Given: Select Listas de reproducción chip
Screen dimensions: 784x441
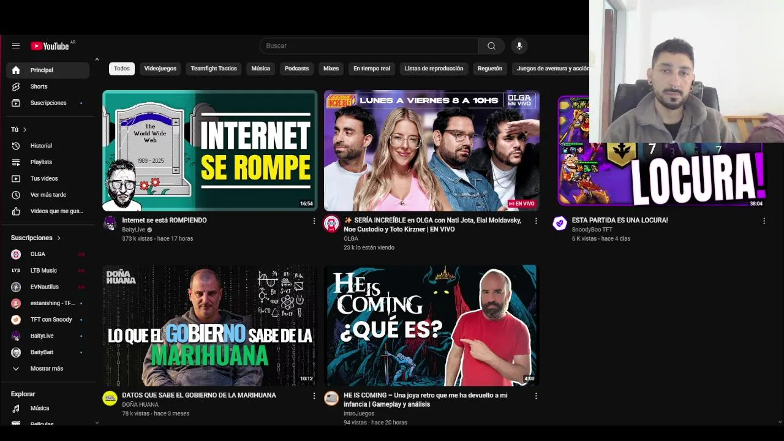Looking at the screenshot, I should point(434,69).
